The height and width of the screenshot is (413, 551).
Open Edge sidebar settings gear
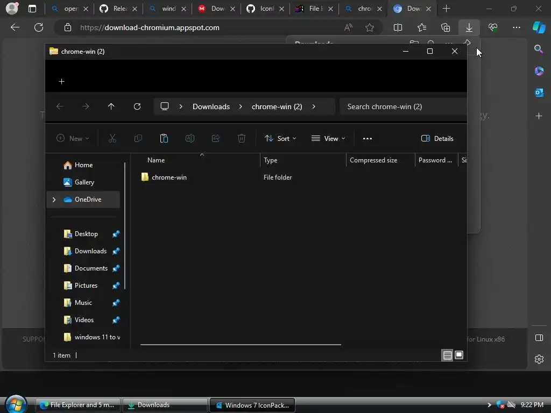click(x=539, y=359)
